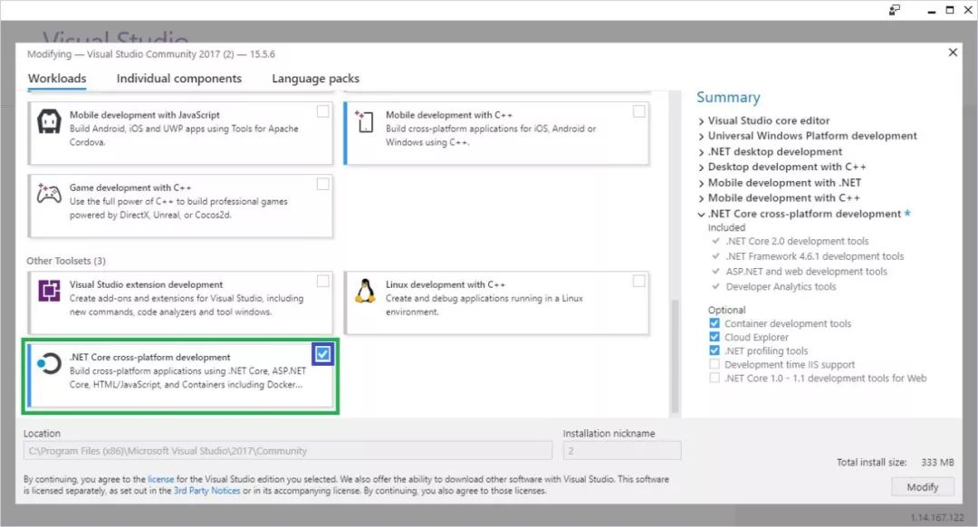Uncheck .NET Core cross-platform development workload

pos(322,354)
